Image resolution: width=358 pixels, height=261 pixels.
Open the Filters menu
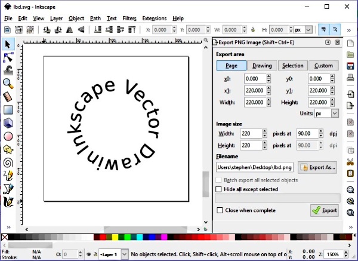tap(129, 19)
